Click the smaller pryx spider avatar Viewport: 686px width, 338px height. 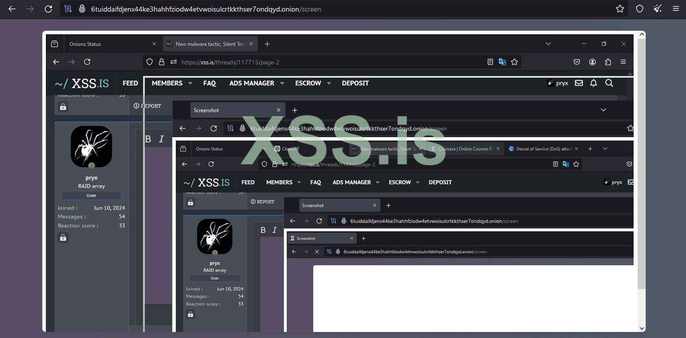coord(215,237)
